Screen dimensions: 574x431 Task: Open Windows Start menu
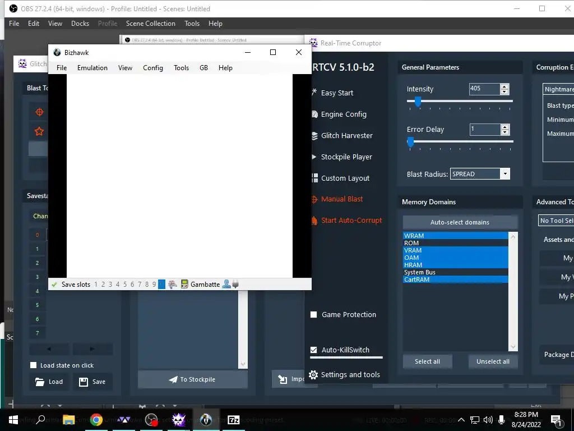[x=13, y=420]
